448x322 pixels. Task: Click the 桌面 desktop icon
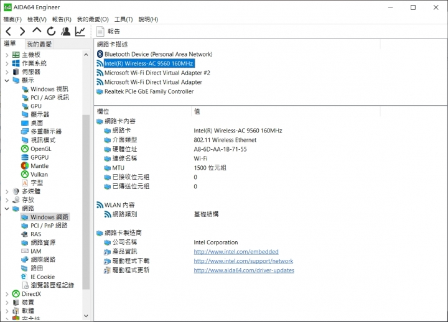[x=25, y=123]
